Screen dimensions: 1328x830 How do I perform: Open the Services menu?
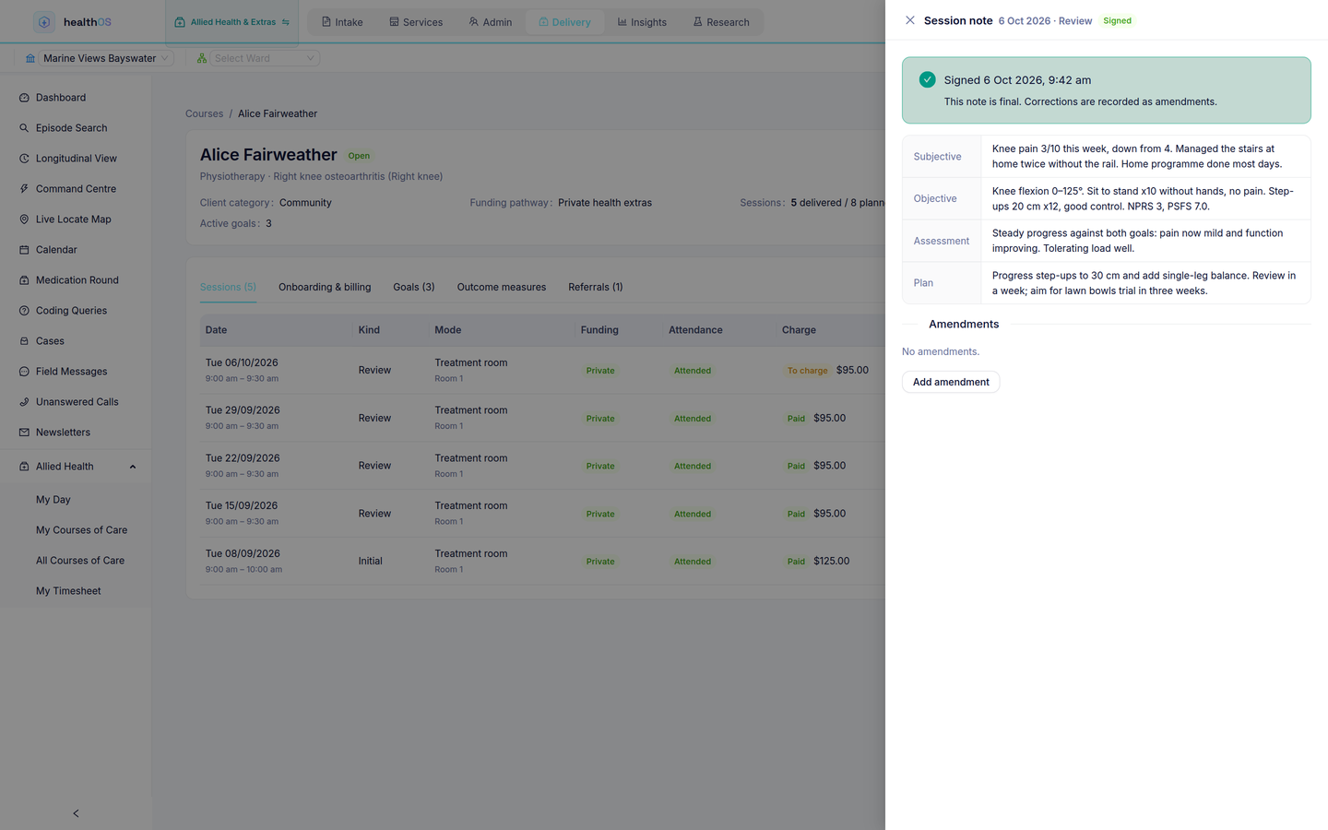(x=416, y=22)
